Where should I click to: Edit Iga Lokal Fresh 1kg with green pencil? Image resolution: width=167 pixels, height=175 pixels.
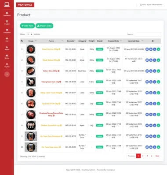click(x=158, y=104)
